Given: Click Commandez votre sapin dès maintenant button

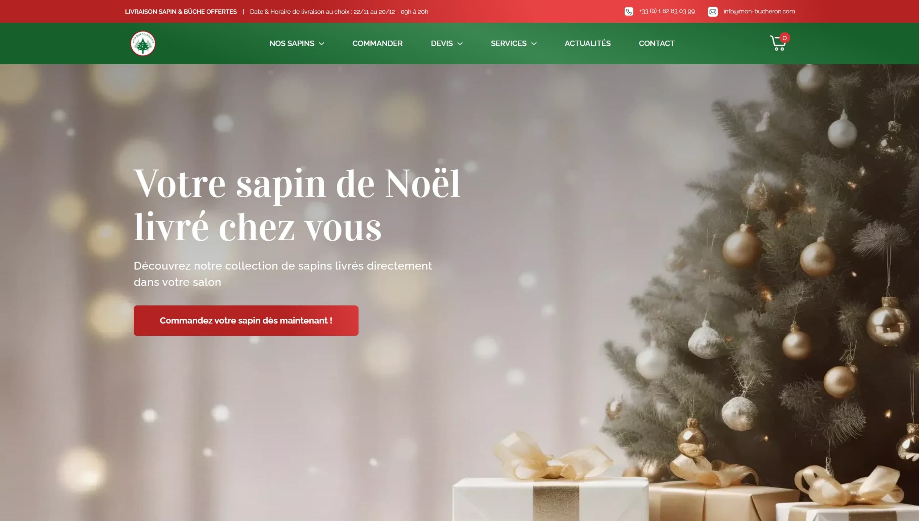Looking at the screenshot, I should tap(246, 321).
